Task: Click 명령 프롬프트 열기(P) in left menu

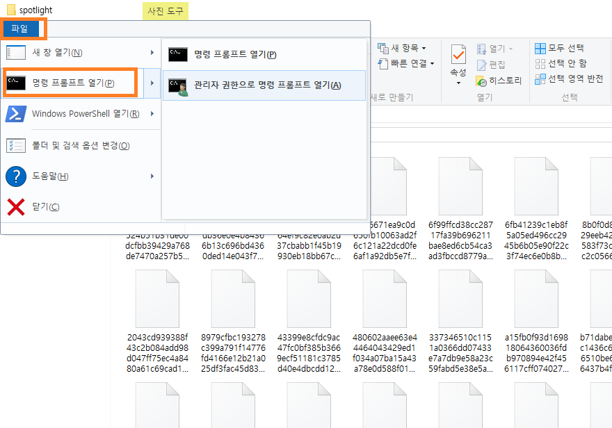Action: coord(74,83)
